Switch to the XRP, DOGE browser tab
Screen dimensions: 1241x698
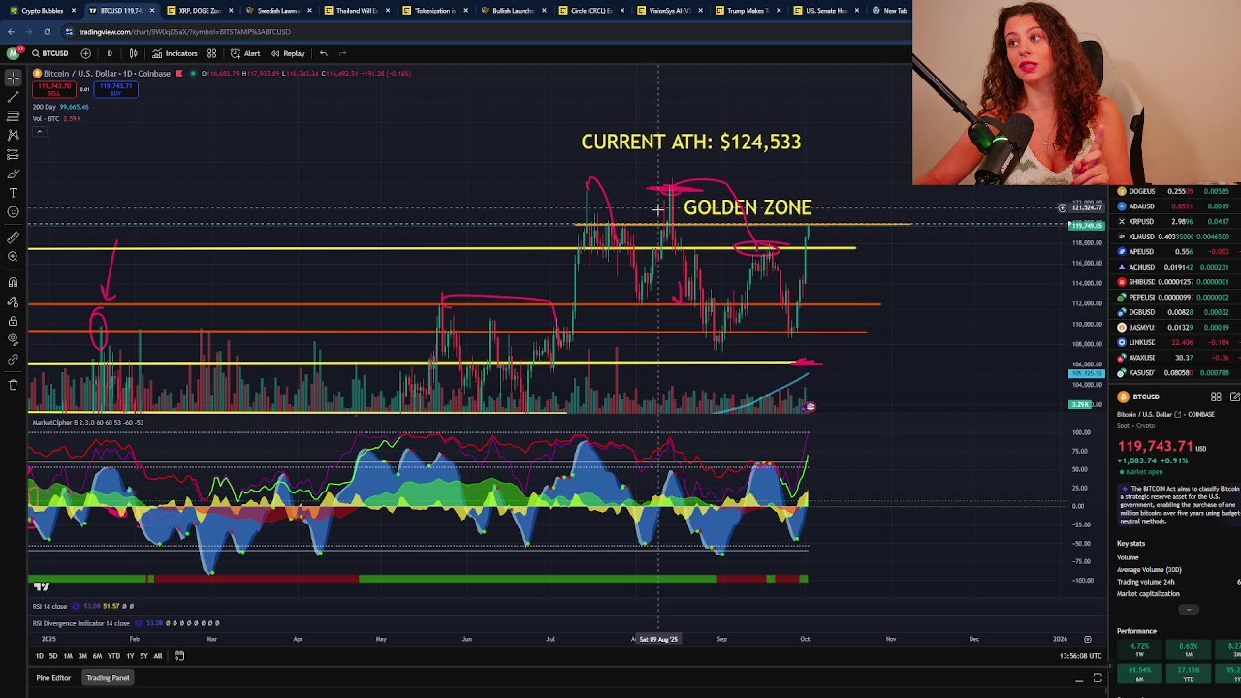click(200, 10)
